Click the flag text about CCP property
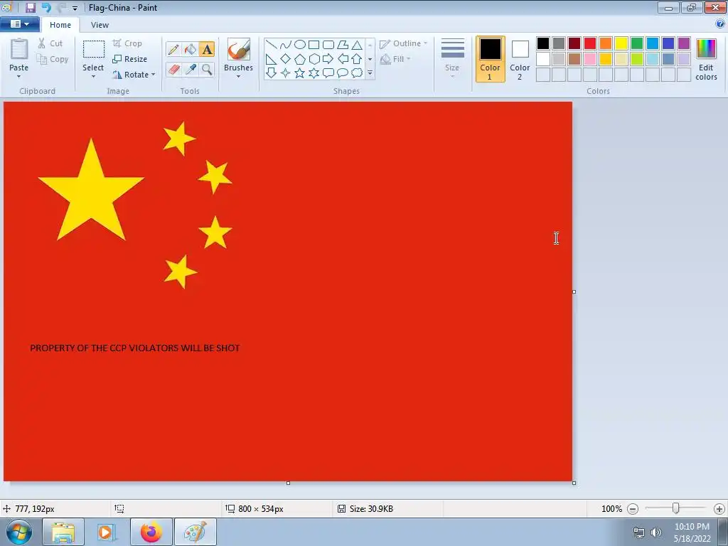The height and width of the screenshot is (546, 728). pos(135,348)
